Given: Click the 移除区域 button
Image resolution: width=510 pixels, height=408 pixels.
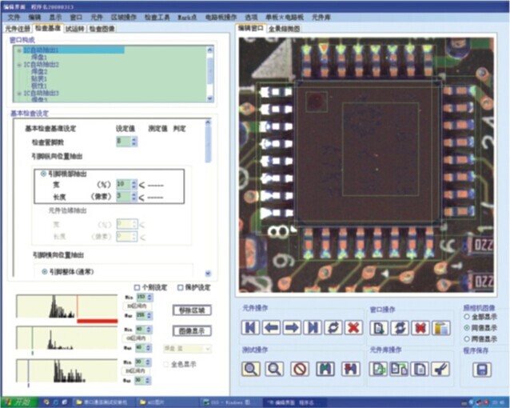Looking at the screenshot, I should 192,310.
